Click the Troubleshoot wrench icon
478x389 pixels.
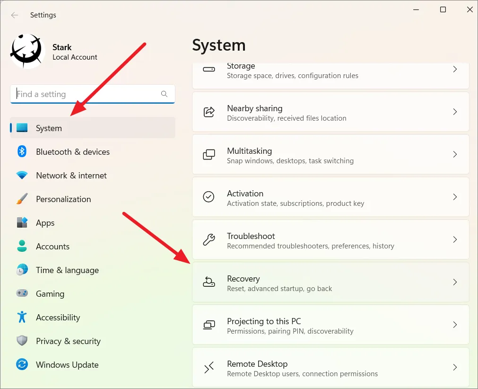coord(209,240)
